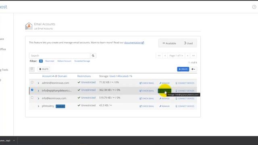Sort by storage percent header
The image size is (258, 145).
[x=131, y=76]
